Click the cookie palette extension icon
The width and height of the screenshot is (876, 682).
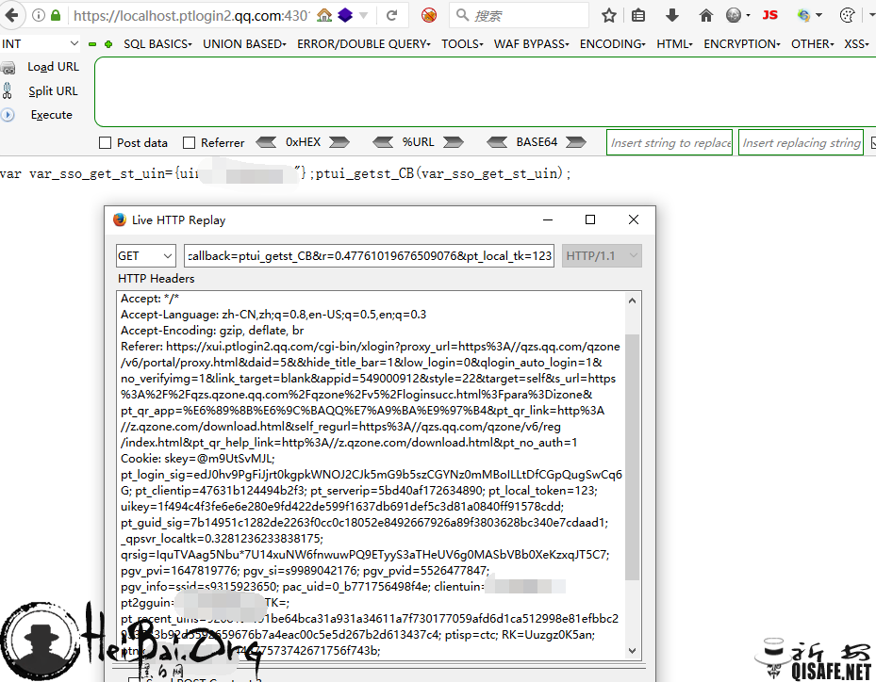pos(848,15)
